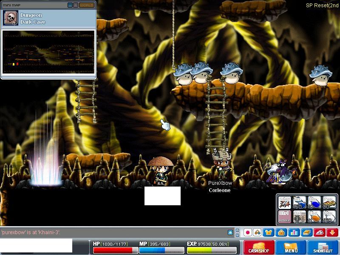Image resolution: width=340 pixels, height=255 pixels.
Task: Click the red marker on mini map
Action: [17, 64]
